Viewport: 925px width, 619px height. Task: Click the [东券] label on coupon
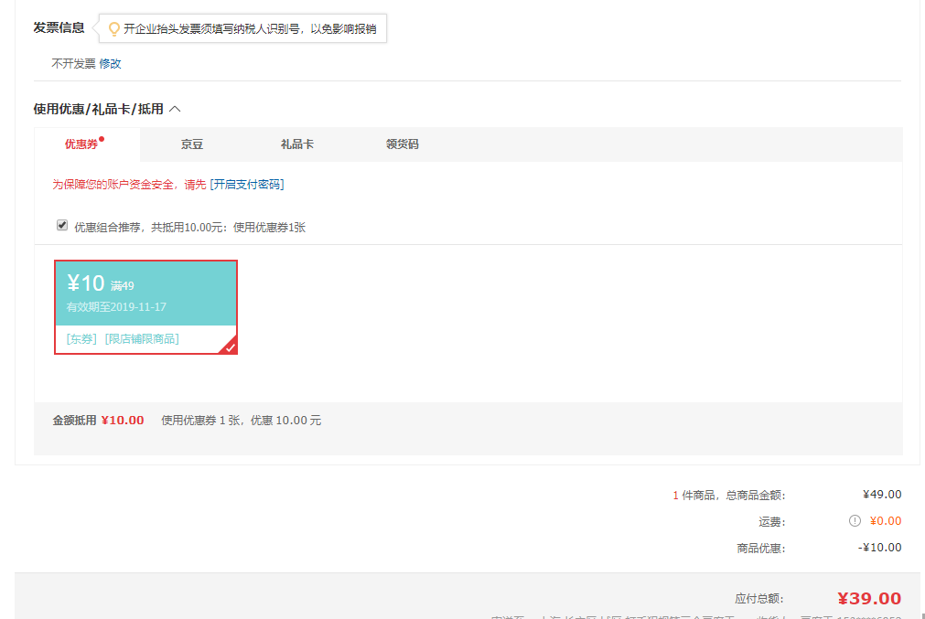click(81, 339)
